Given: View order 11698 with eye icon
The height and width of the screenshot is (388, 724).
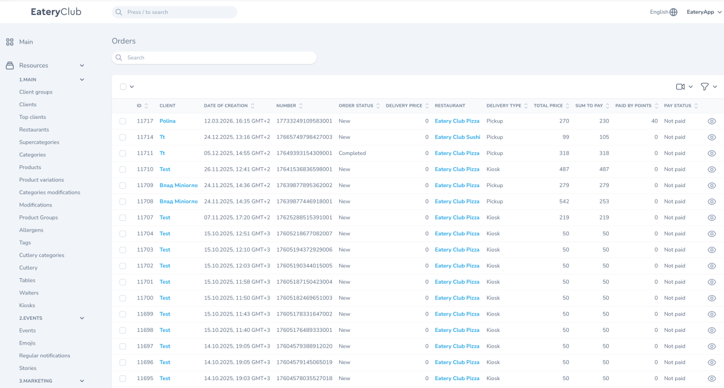Looking at the screenshot, I should pos(711,330).
